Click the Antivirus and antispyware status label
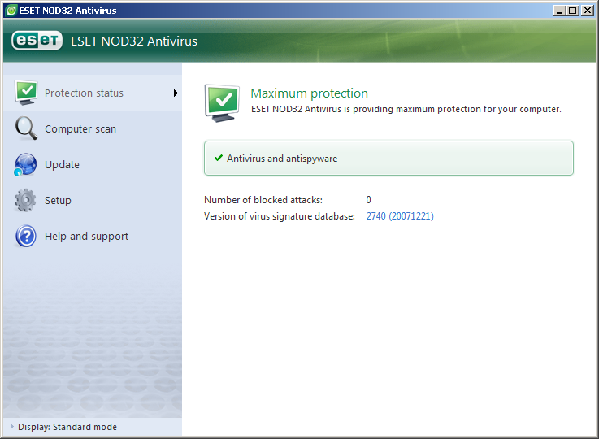 (282, 159)
